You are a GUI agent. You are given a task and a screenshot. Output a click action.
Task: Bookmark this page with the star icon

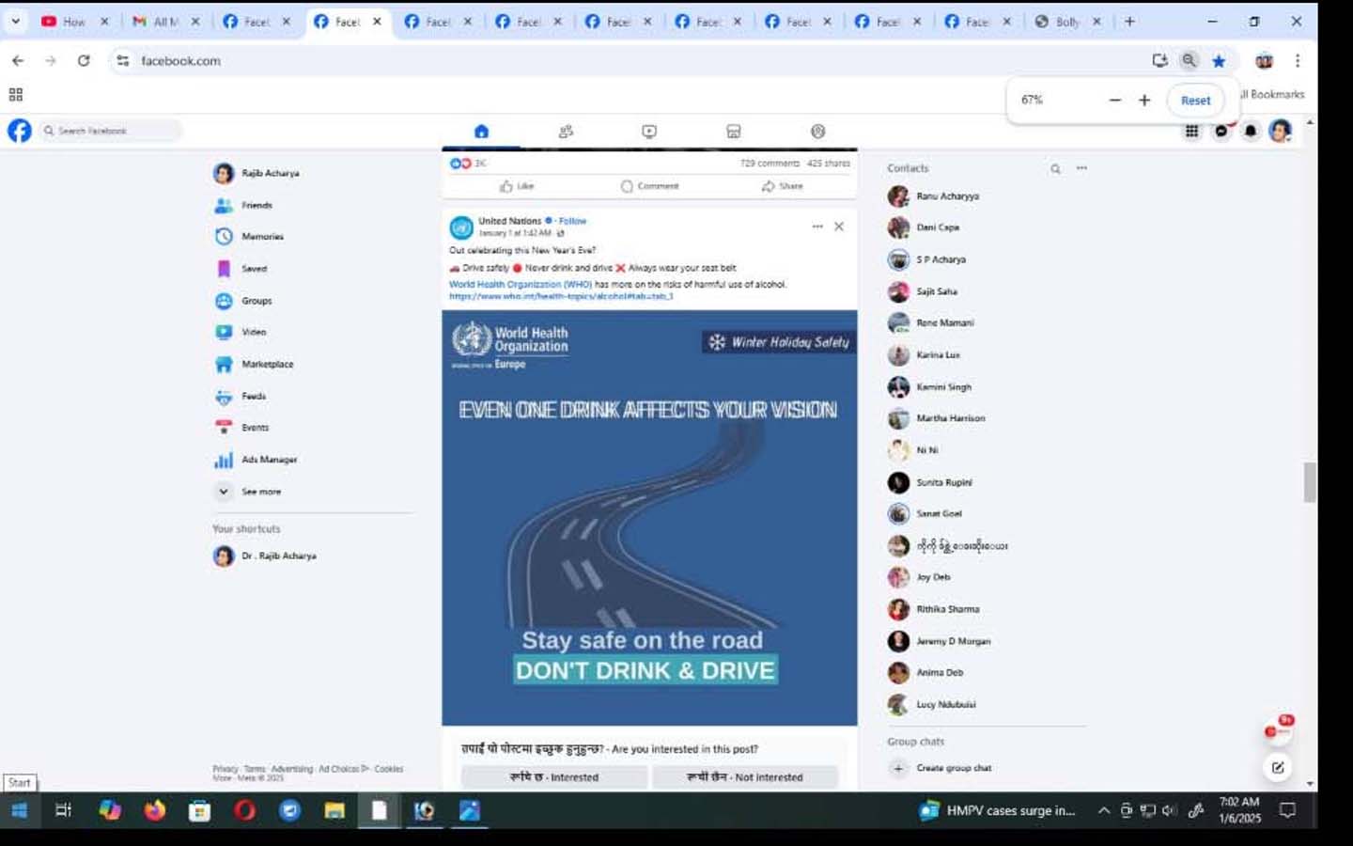[1219, 61]
